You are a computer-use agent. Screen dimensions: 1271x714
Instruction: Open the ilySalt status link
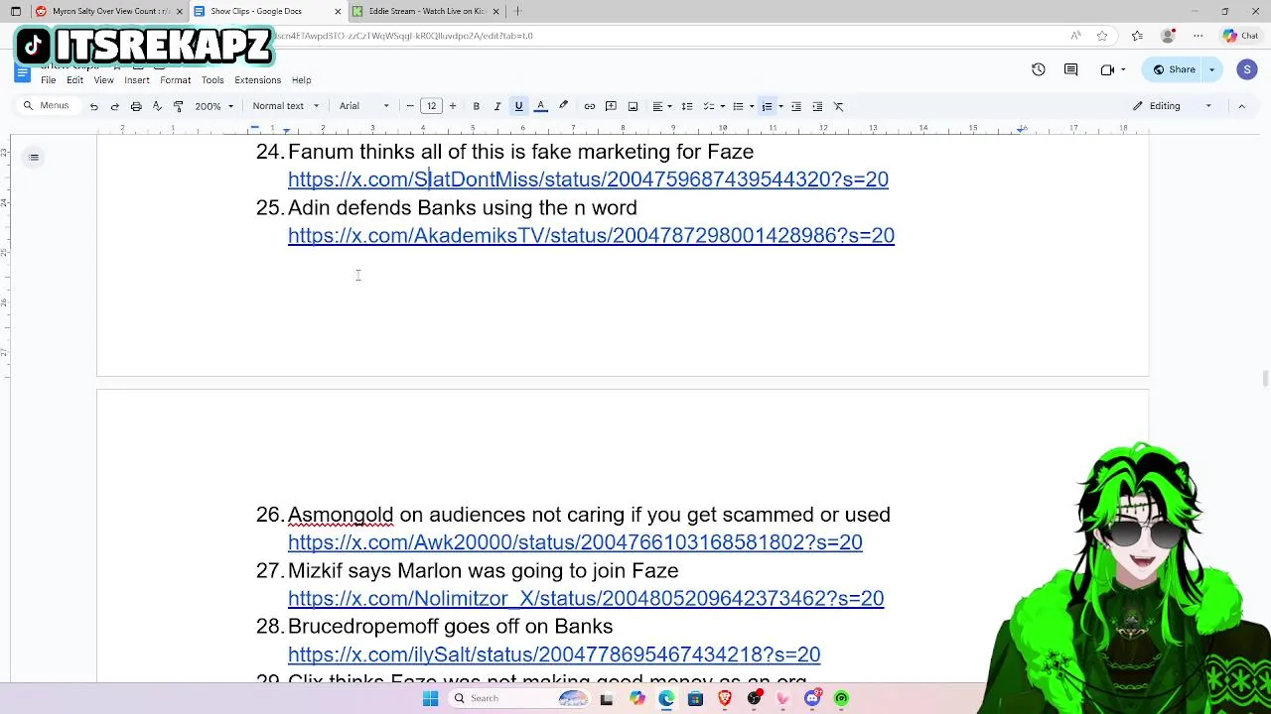point(554,654)
